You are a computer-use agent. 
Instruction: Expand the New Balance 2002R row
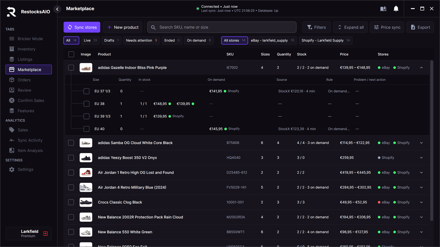point(421,217)
